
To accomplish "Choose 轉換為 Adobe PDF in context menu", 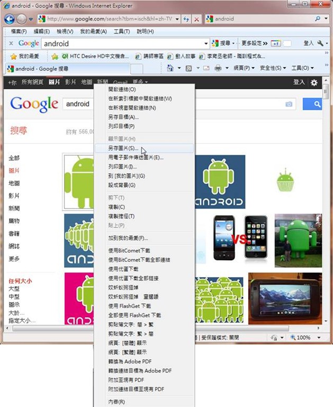I will tap(144, 361).
